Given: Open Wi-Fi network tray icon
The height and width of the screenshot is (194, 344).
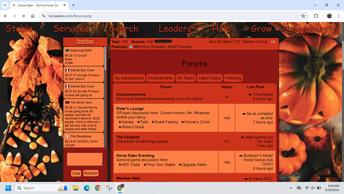Looking at the screenshot, I should click(307, 188).
